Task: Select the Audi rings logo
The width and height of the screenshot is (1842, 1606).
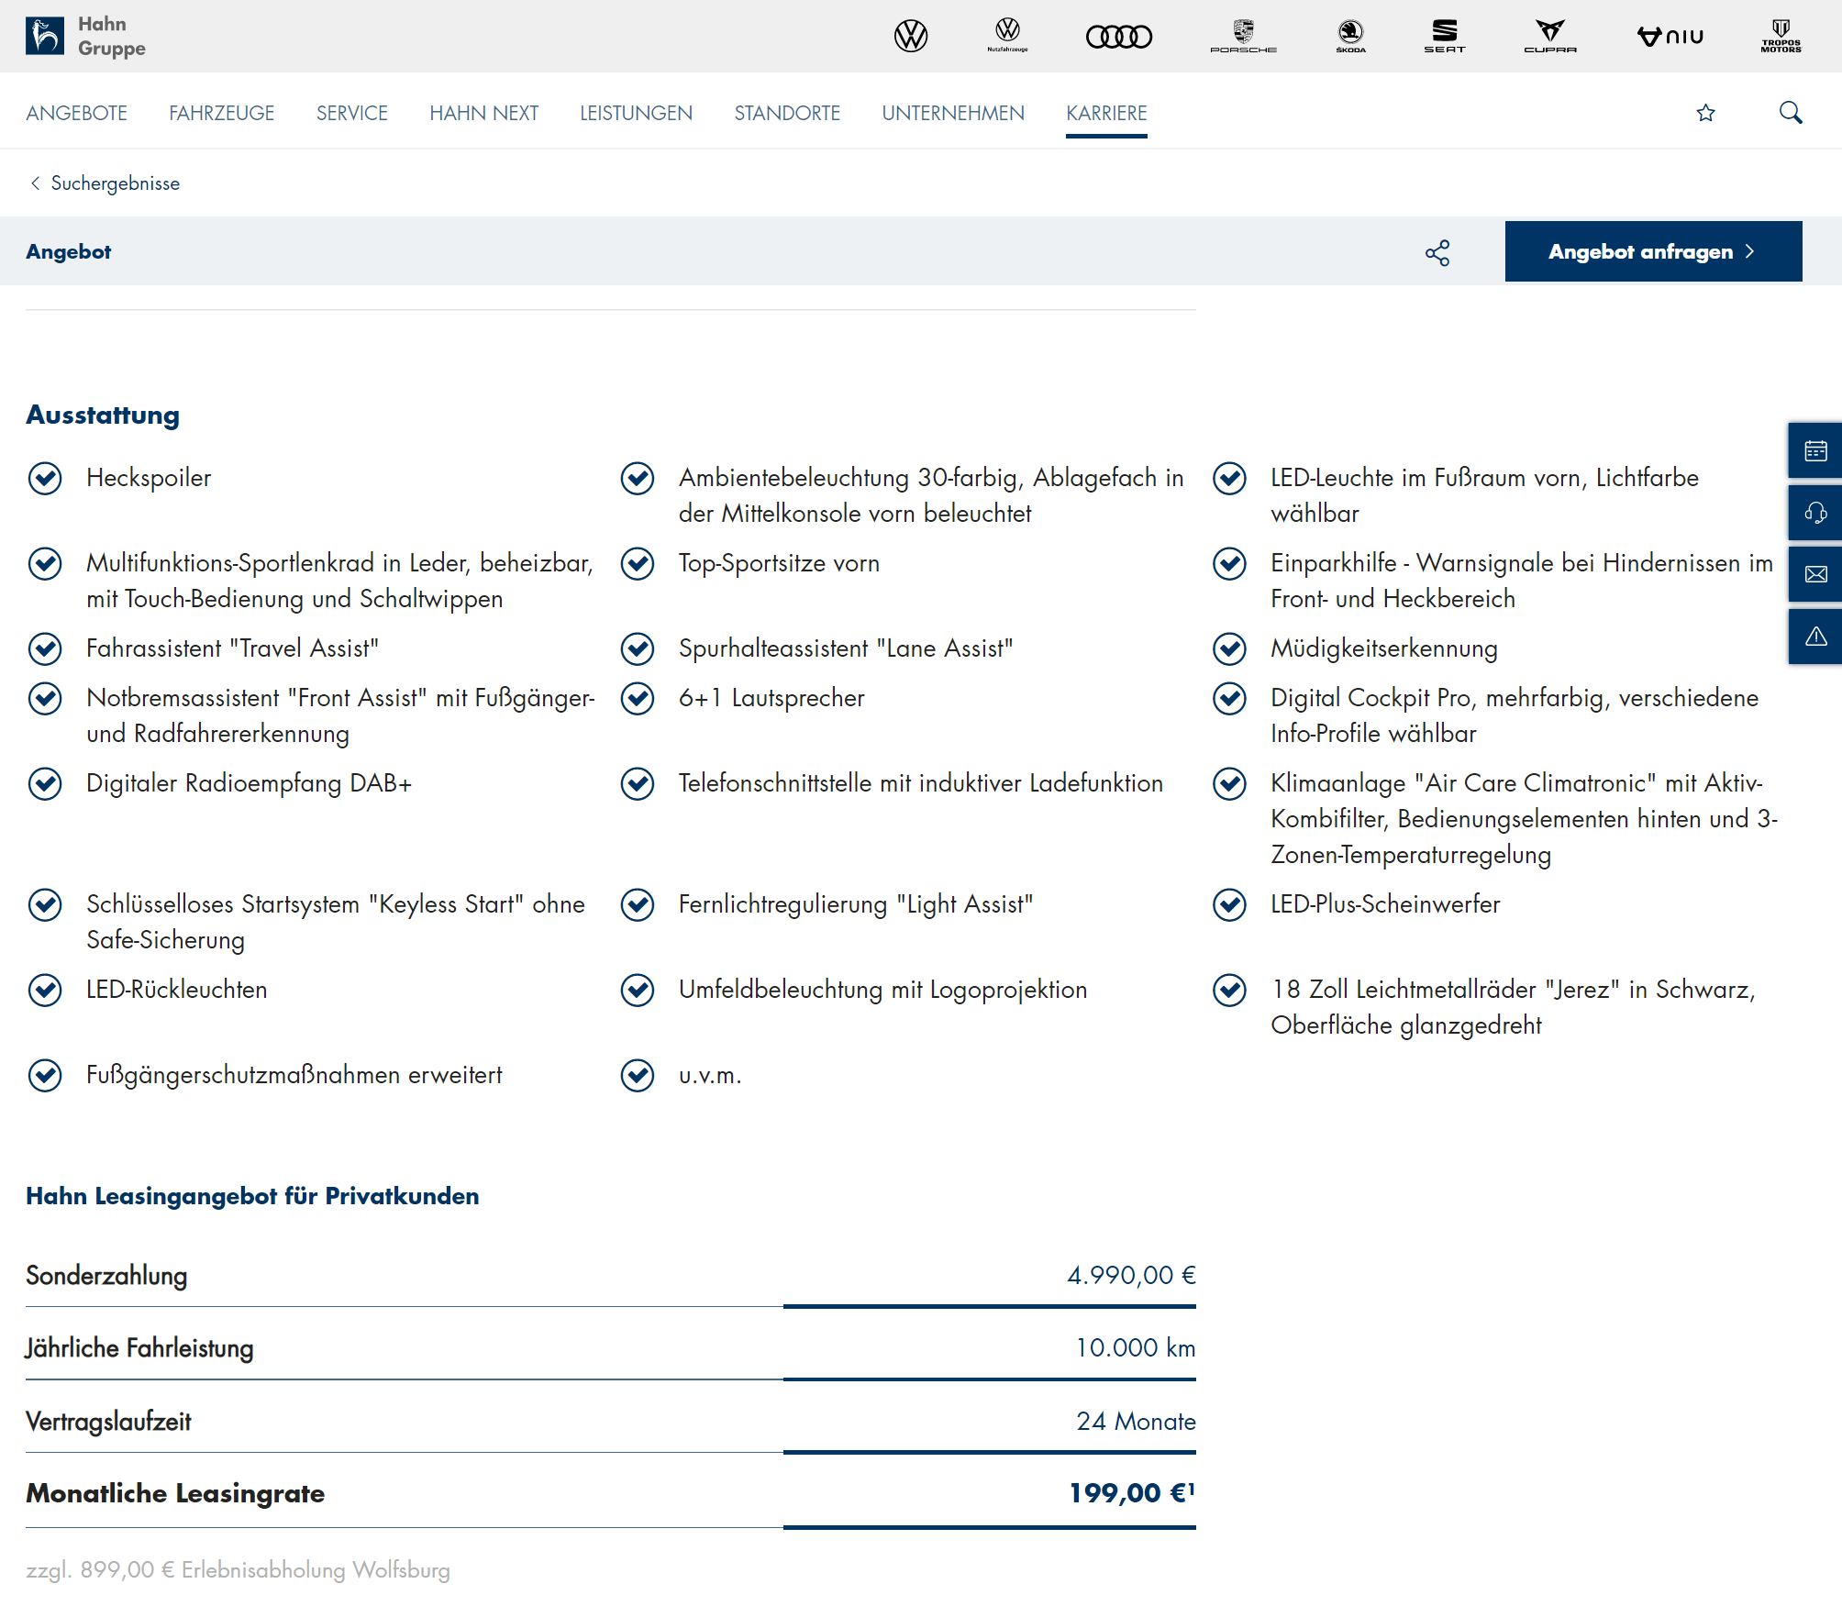Action: tap(1119, 36)
